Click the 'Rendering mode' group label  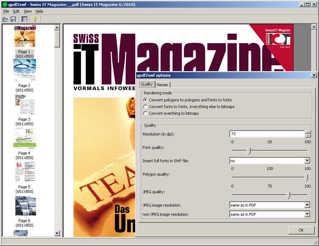[x=158, y=93]
